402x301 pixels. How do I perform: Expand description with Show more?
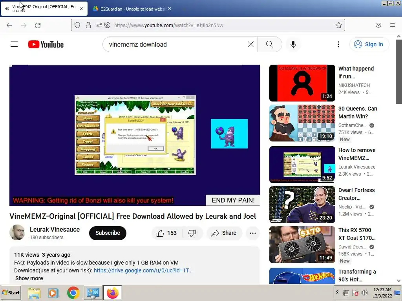click(x=29, y=278)
